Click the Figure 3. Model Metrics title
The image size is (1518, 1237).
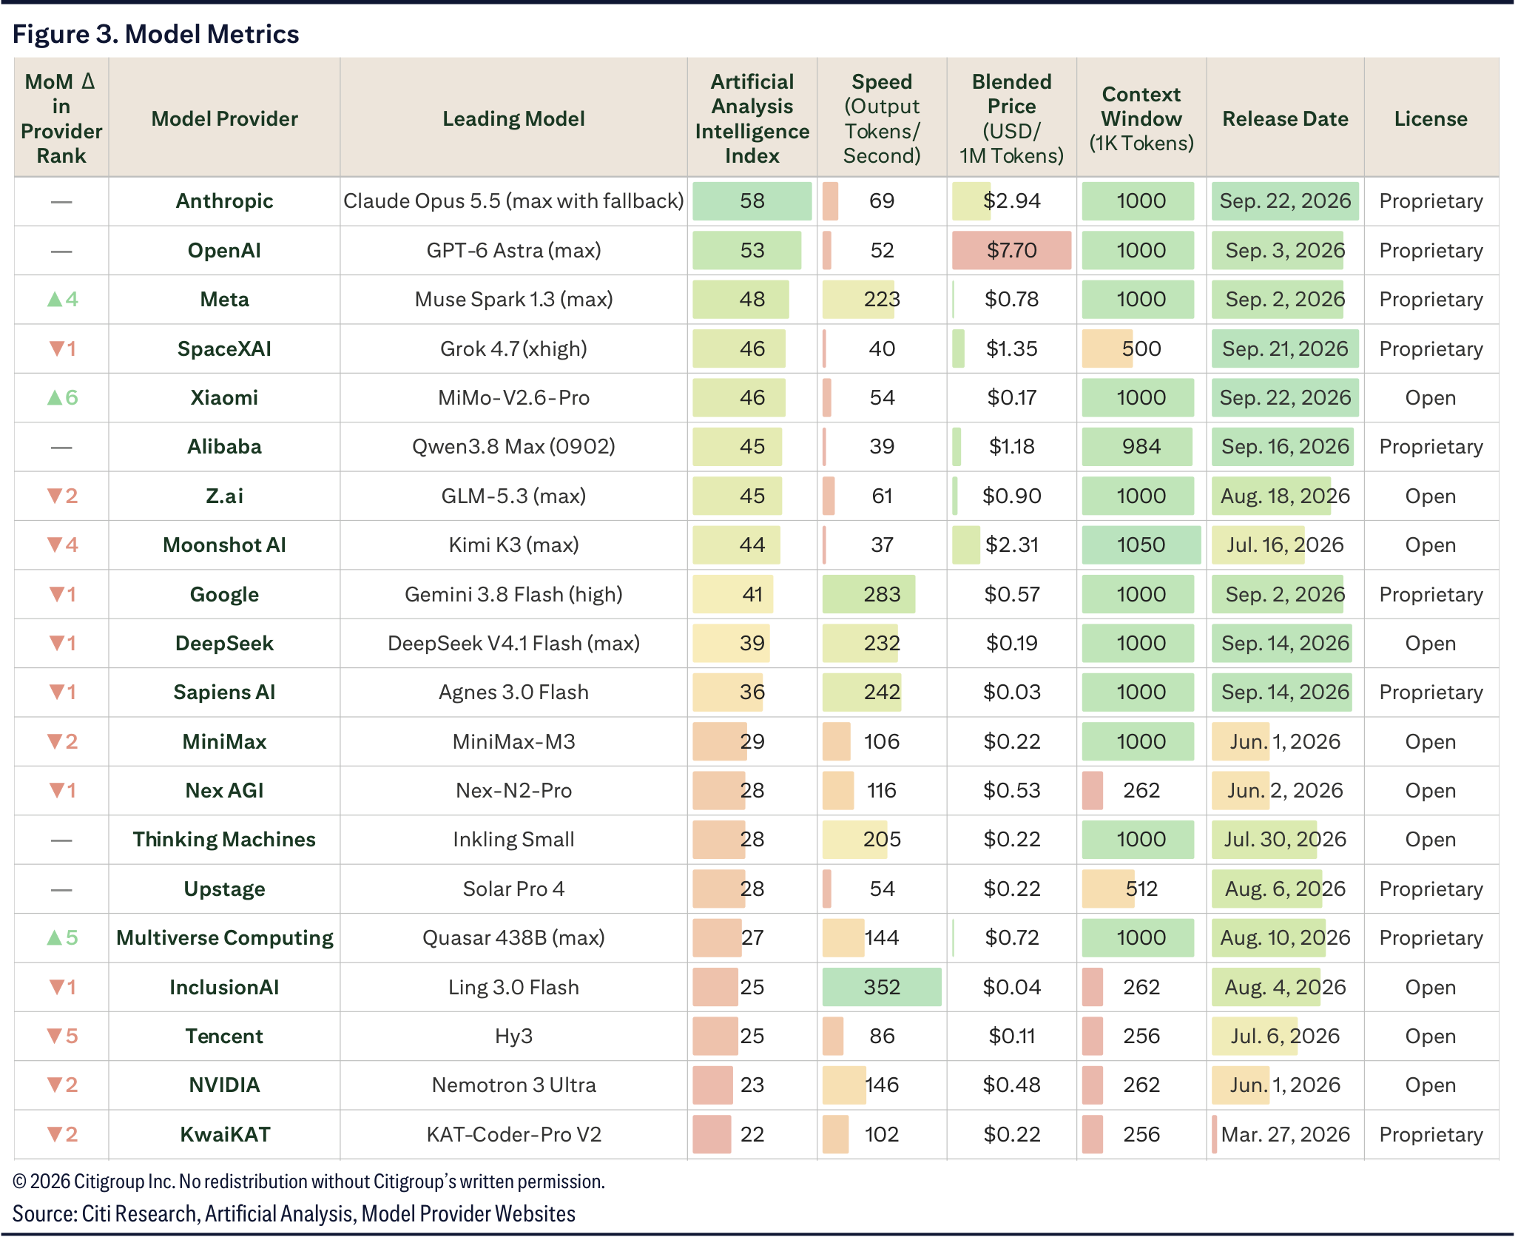[x=156, y=34]
